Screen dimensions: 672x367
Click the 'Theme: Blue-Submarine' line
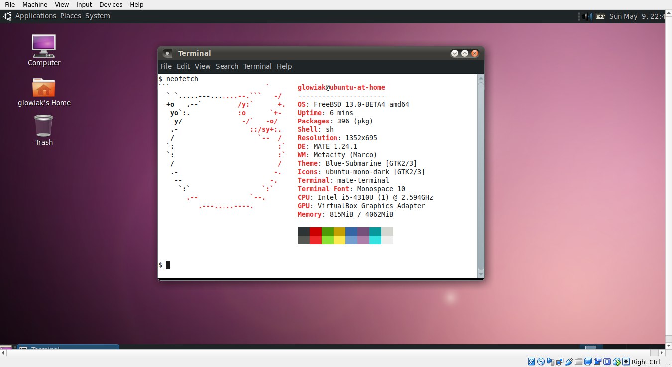click(357, 163)
